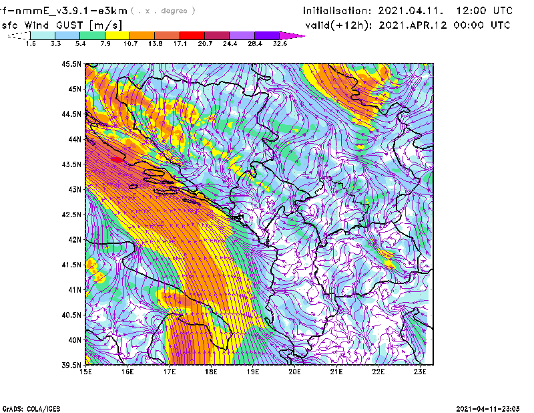
Task: Click the 40N latitude label
Action: [75, 340]
